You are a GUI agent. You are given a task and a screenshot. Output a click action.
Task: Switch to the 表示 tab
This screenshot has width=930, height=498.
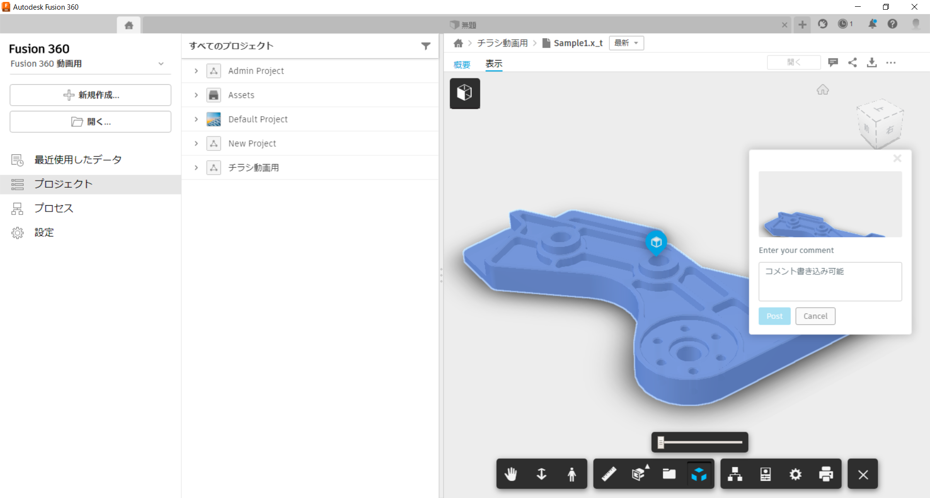coord(494,63)
